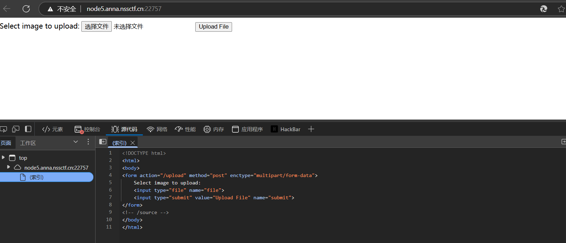Open the 控制台 (Console) tab
Image resolution: width=566 pixels, height=243 pixels.
87,129
